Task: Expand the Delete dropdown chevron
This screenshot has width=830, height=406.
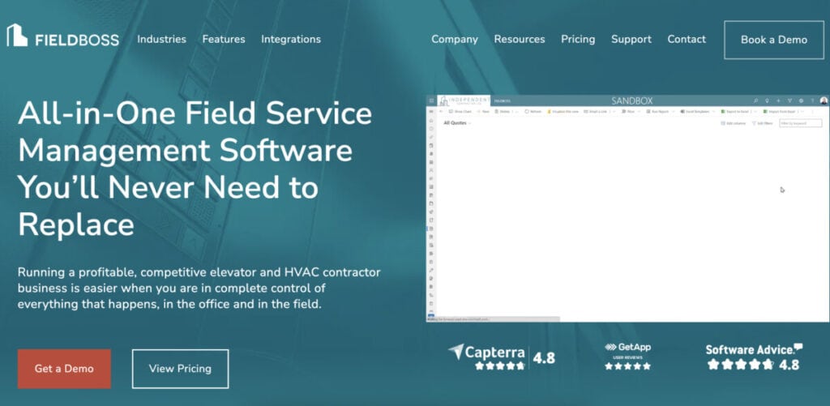Action: click(516, 111)
